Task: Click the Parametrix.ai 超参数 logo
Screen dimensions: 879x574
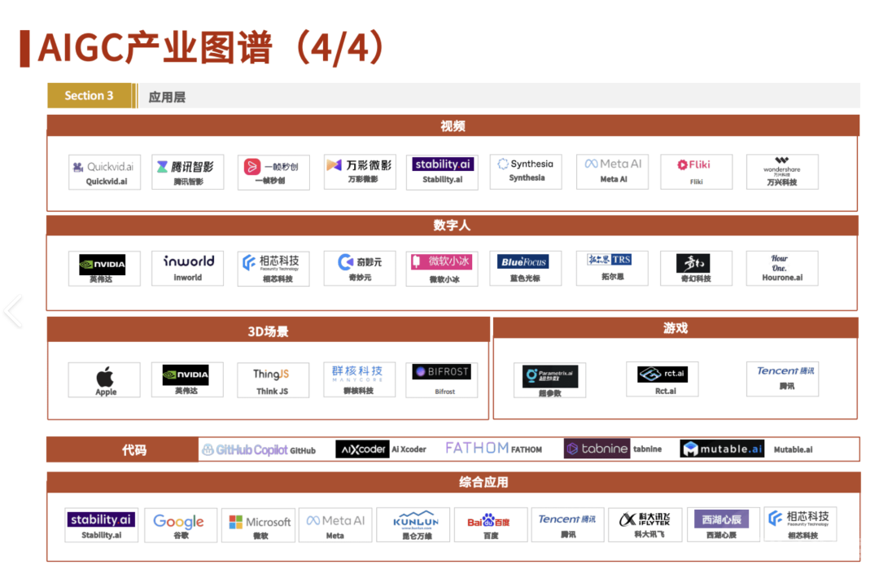Action: (x=550, y=380)
